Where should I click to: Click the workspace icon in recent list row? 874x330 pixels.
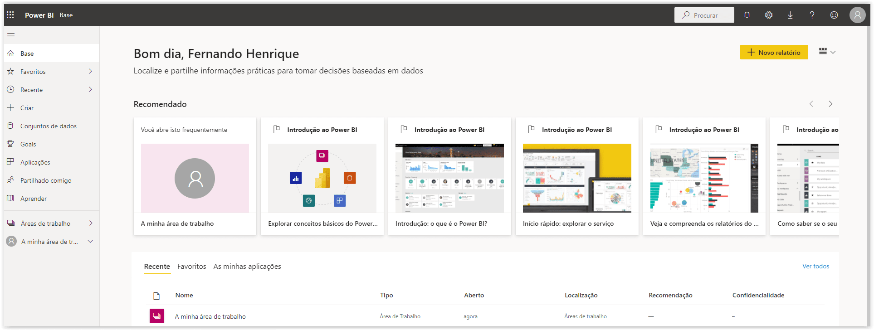157,316
